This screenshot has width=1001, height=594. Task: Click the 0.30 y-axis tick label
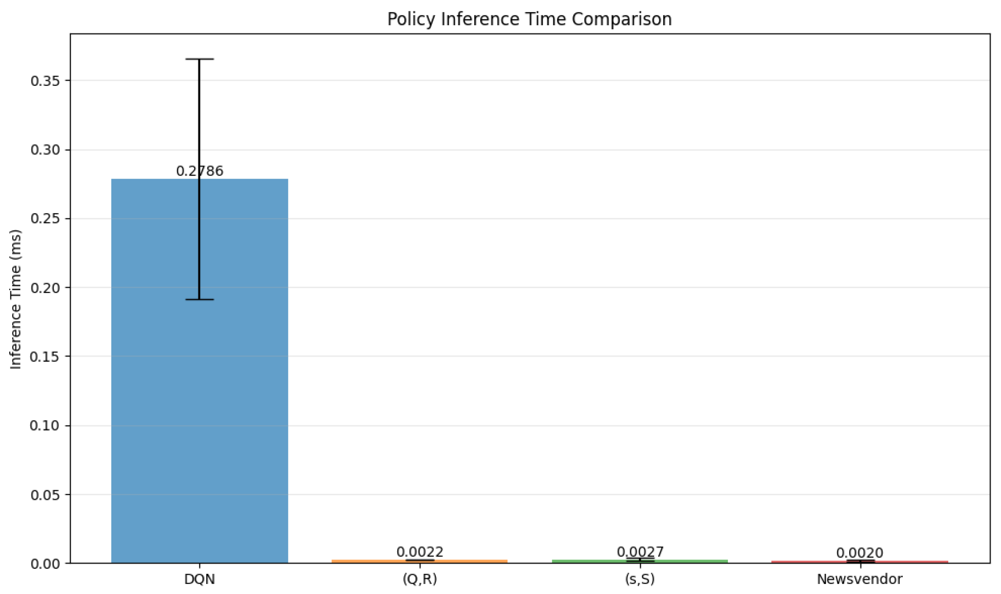click(45, 150)
